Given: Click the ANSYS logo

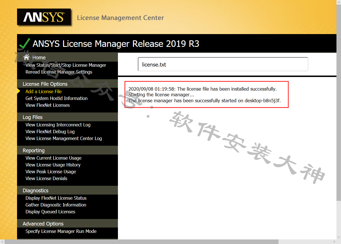Looking at the screenshot, I should point(44,17).
